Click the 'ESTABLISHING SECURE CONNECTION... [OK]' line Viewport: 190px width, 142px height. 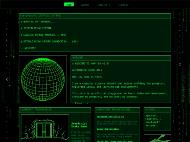49,41
